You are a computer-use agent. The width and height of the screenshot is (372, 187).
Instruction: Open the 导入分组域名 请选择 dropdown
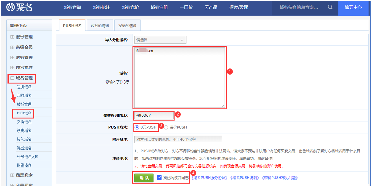pos(160,40)
